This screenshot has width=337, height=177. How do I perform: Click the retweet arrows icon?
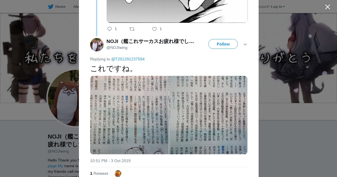click(132, 29)
